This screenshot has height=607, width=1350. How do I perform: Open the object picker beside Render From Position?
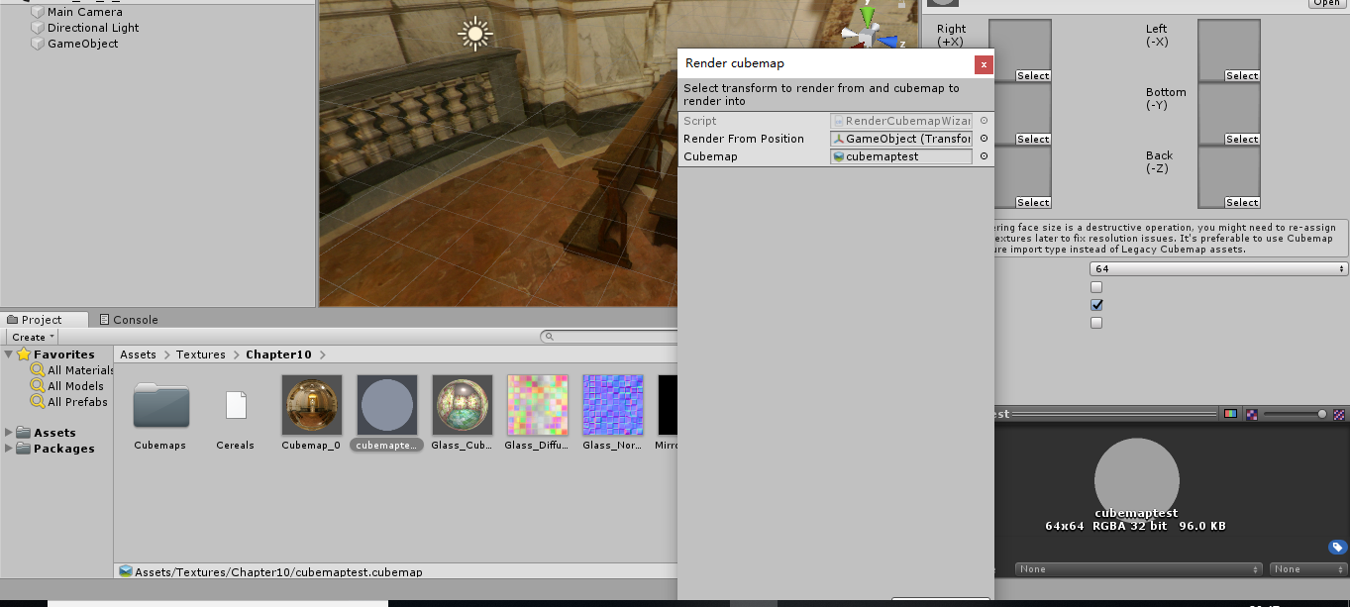(x=984, y=139)
